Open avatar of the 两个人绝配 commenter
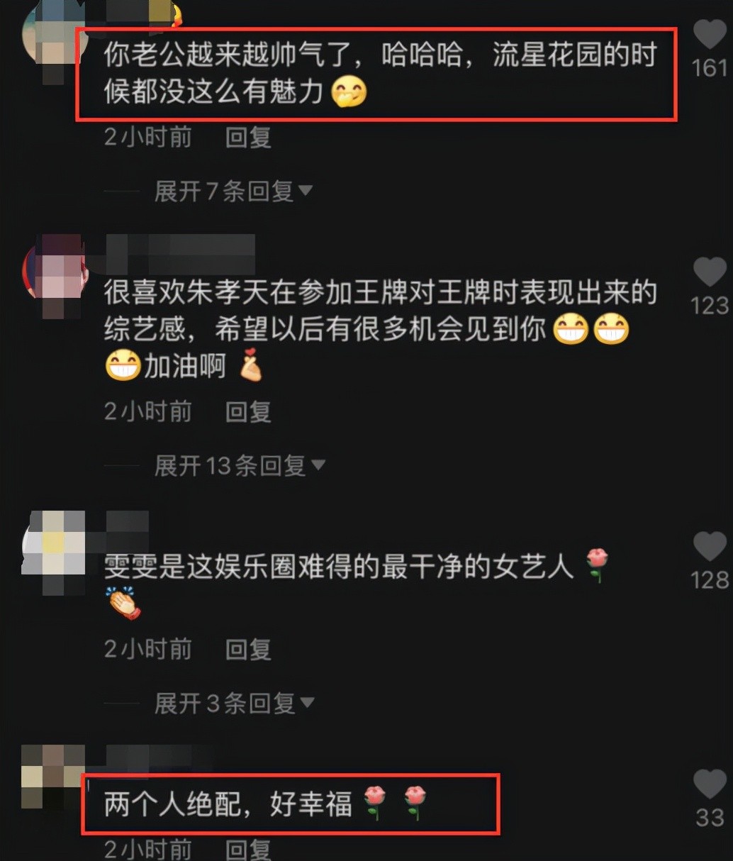 click(x=52, y=775)
